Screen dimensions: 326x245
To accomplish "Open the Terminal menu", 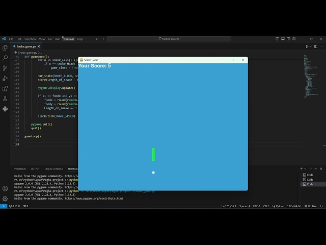I will tap(69, 39).
